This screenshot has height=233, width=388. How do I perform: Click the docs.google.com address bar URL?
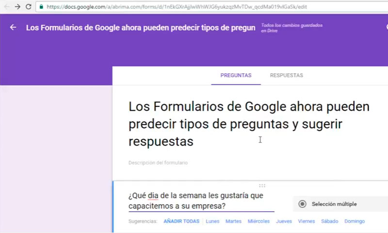click(x=177, y=7)
